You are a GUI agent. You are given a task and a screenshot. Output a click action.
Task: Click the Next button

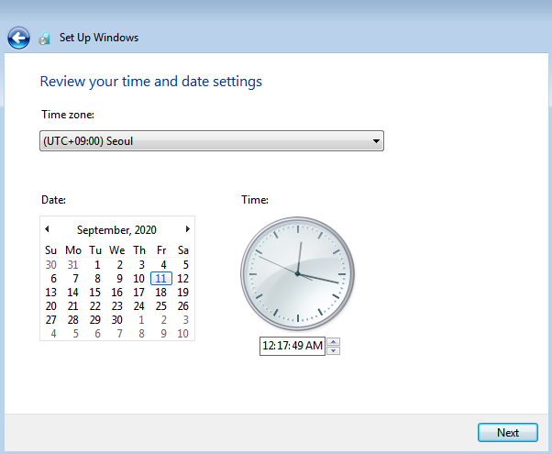tap(508, 433)
